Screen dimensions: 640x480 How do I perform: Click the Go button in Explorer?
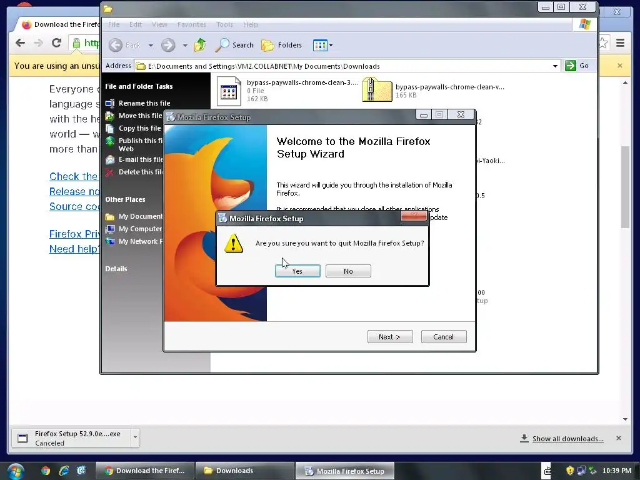point(577,66)
